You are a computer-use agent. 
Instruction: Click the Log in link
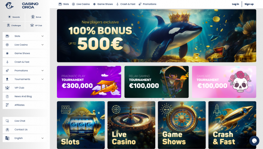pyautogui.click(x=235, y=4)
